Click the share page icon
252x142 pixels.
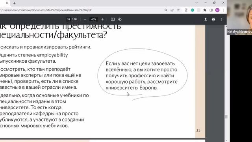(172, 10)
